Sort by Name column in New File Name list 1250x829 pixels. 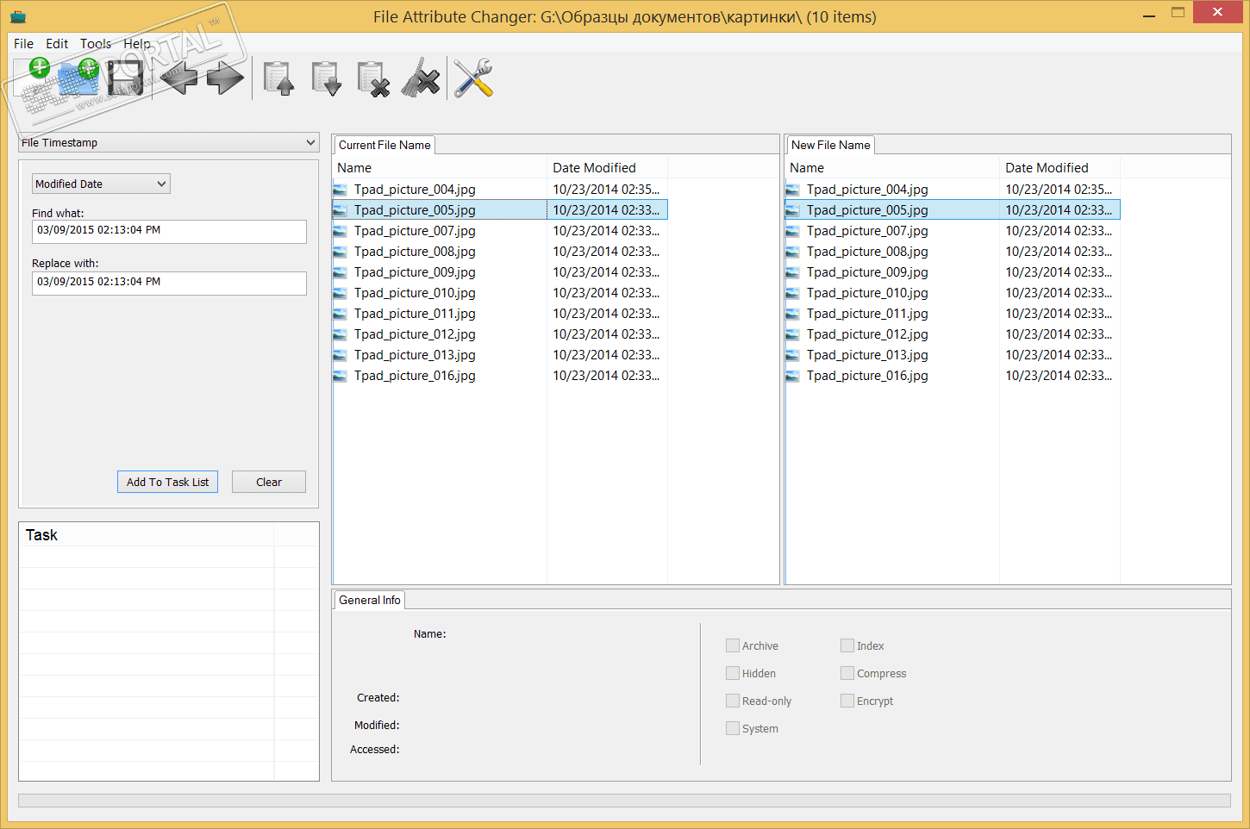pos(892,168)
